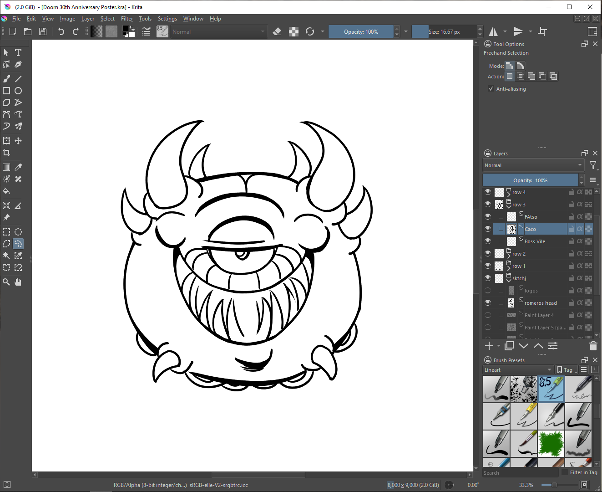The image size is (602, 492).
Task: Select the Bezier Curve tool
Action: coord(6,114)
